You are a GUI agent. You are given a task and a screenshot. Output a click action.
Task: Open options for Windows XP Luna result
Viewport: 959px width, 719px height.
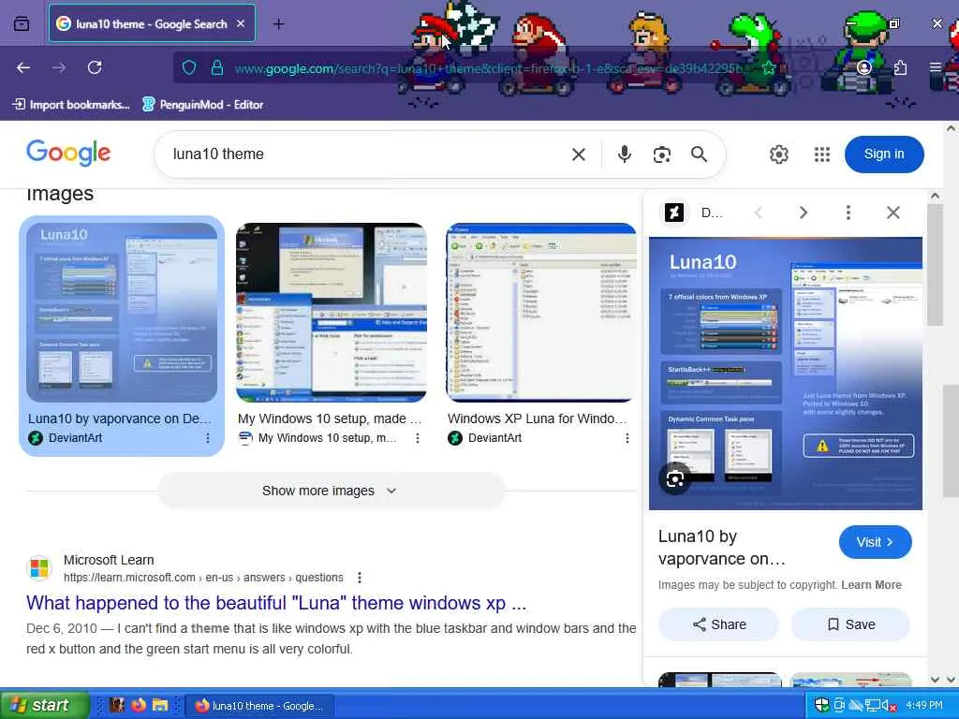tap(627, 438)
